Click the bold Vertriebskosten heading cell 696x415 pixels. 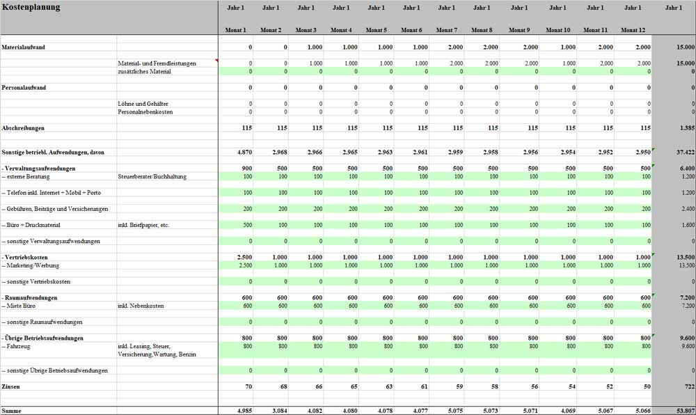[25, 258]
